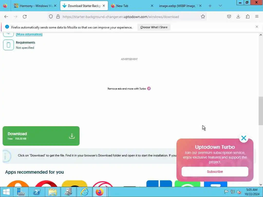Open a new tab with the plus icon

pyautogui.click(x=210, y=6)
